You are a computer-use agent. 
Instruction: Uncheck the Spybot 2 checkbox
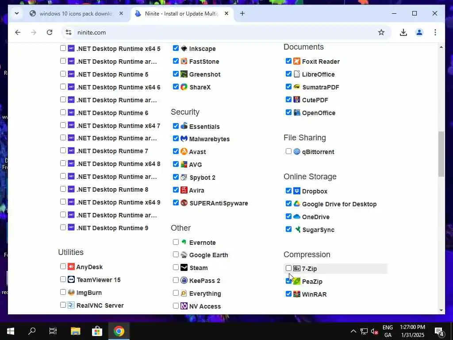point(176,177)
